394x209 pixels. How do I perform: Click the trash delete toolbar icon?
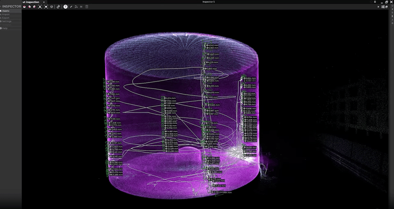(87, 7)
